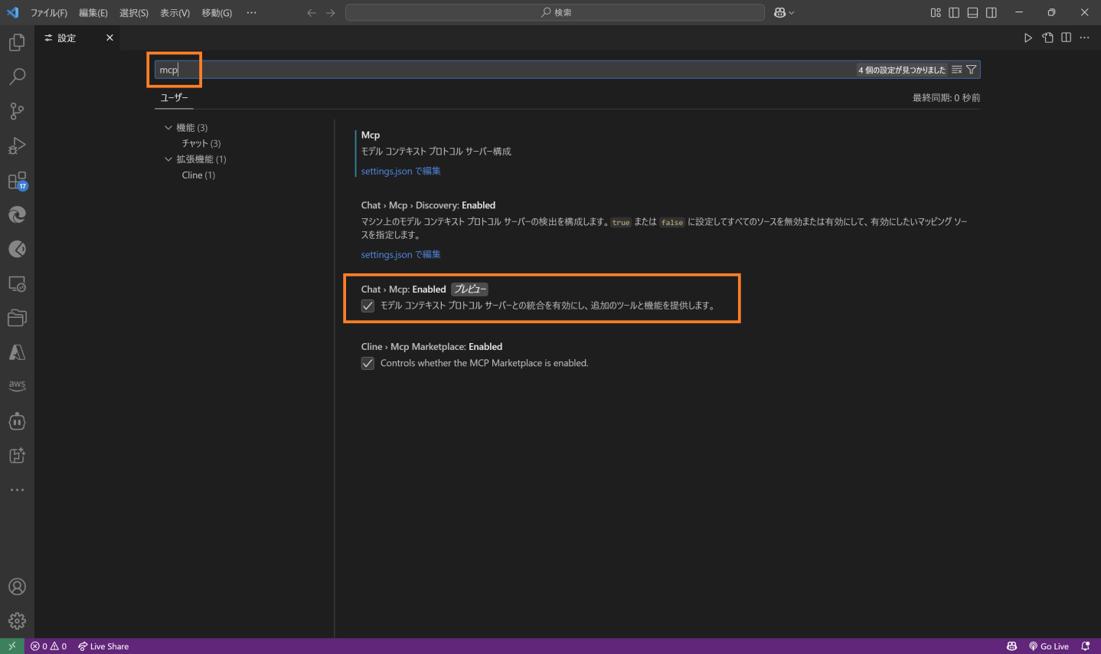The height and width of the screenshot is (654, 1101).
Task: Open the ファイル(F) menu
Action: [x=49, y=13]
